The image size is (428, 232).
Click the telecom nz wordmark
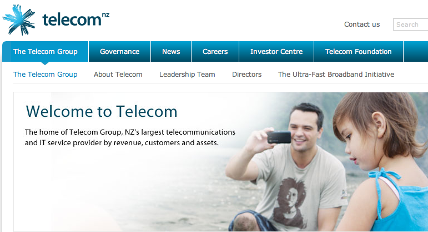(76, 19)
